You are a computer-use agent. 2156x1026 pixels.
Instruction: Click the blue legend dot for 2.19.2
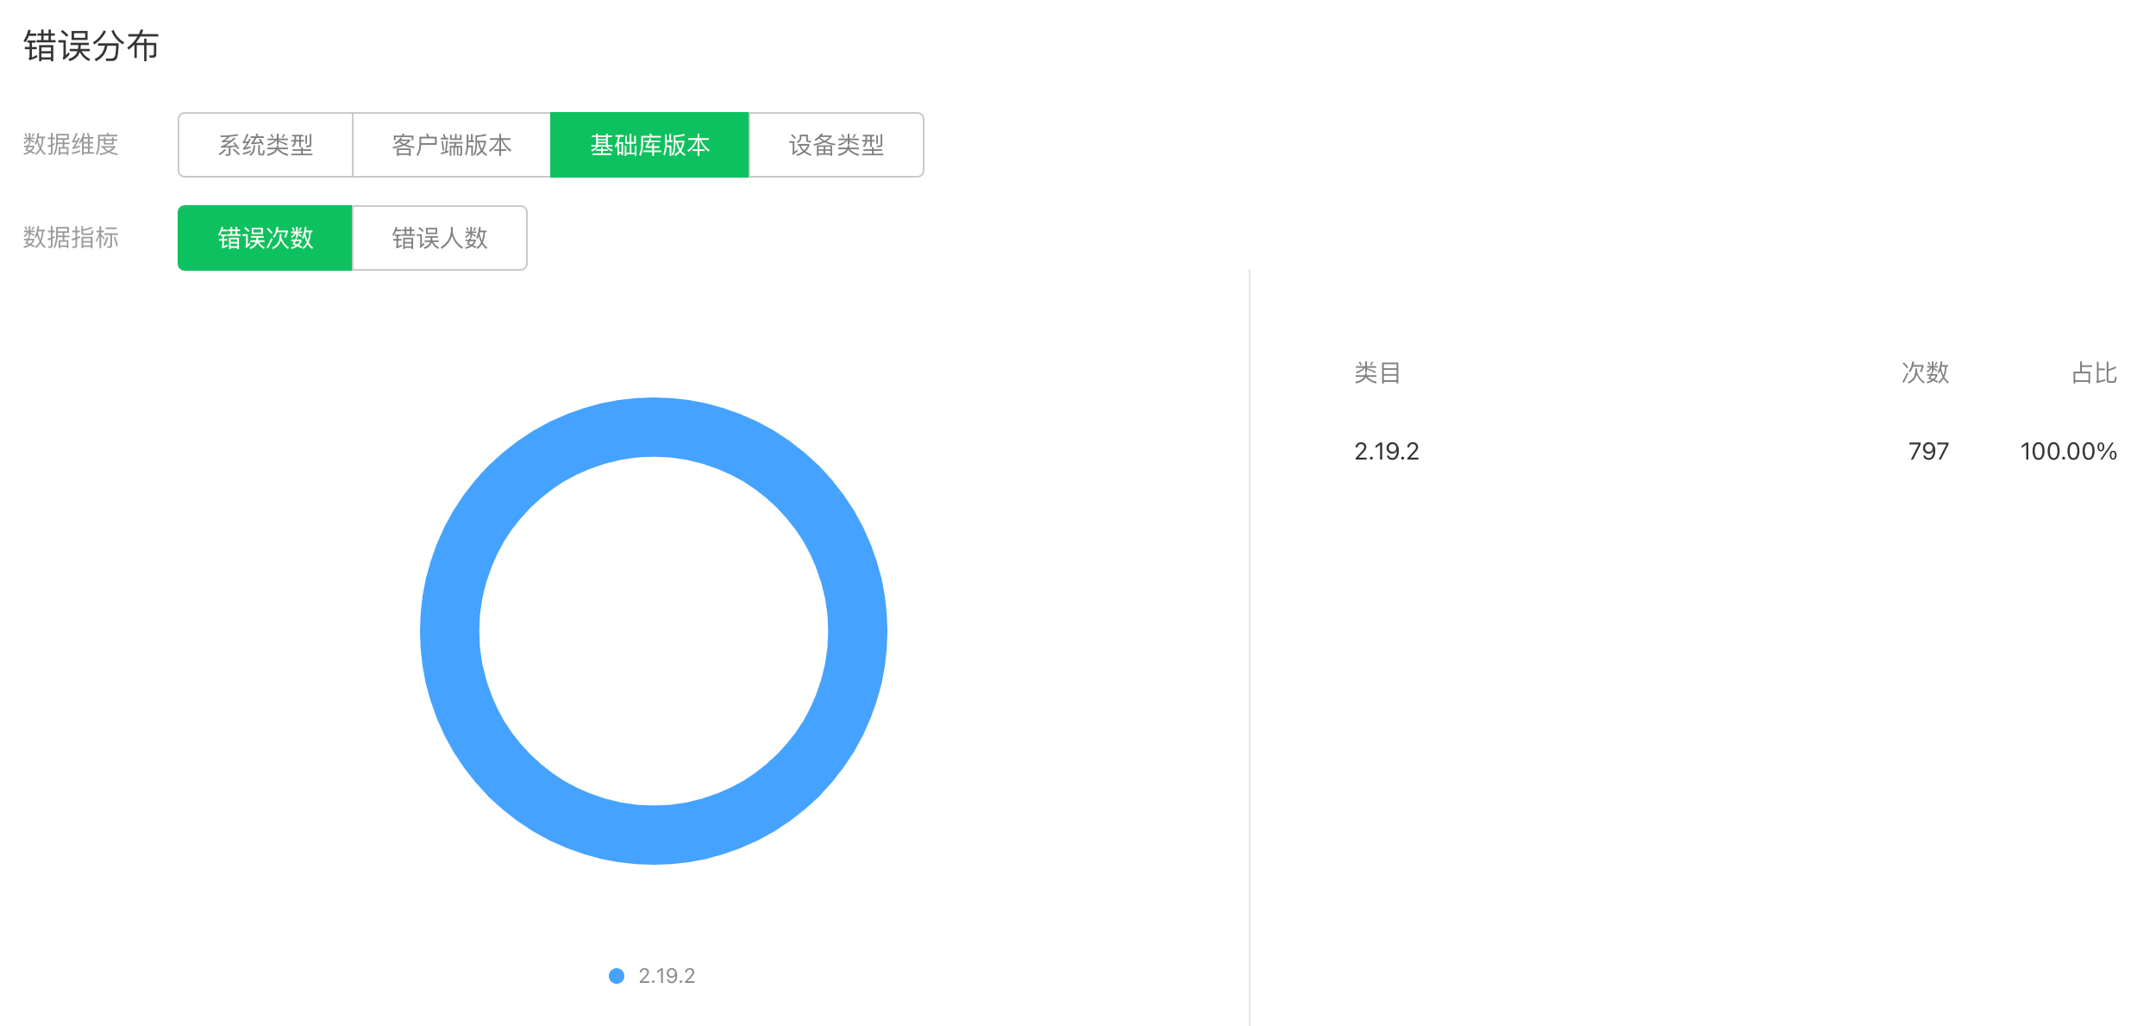tap(617, 976)
